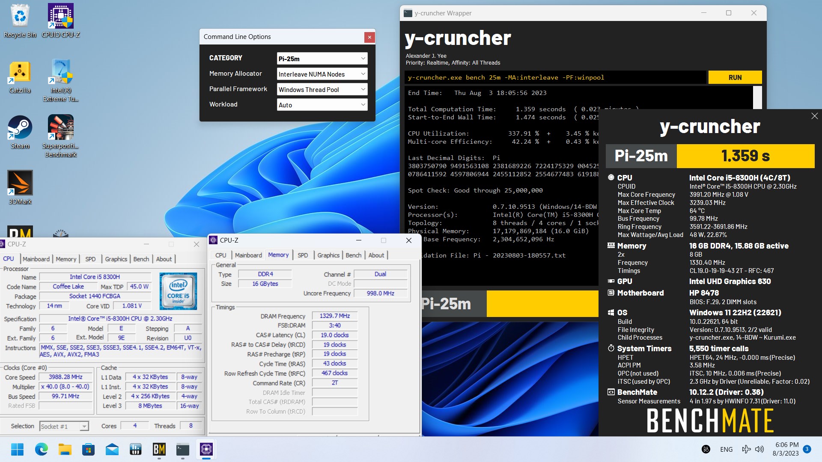Click the taskbar clock showing 6:06 PM
Image resolution: width=822 pixels, height=462 pixels.
tap(787, 449)
